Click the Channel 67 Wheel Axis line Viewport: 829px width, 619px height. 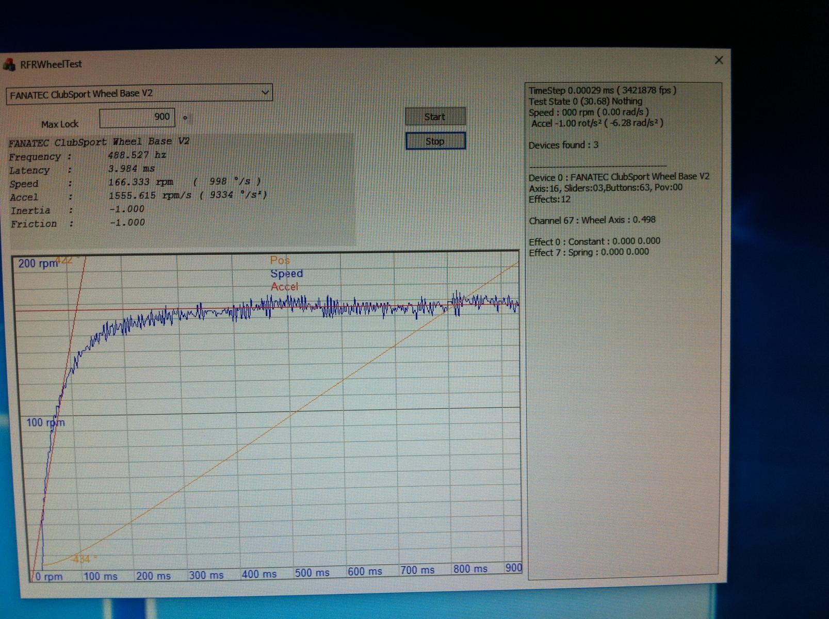(x=592, y=220)
